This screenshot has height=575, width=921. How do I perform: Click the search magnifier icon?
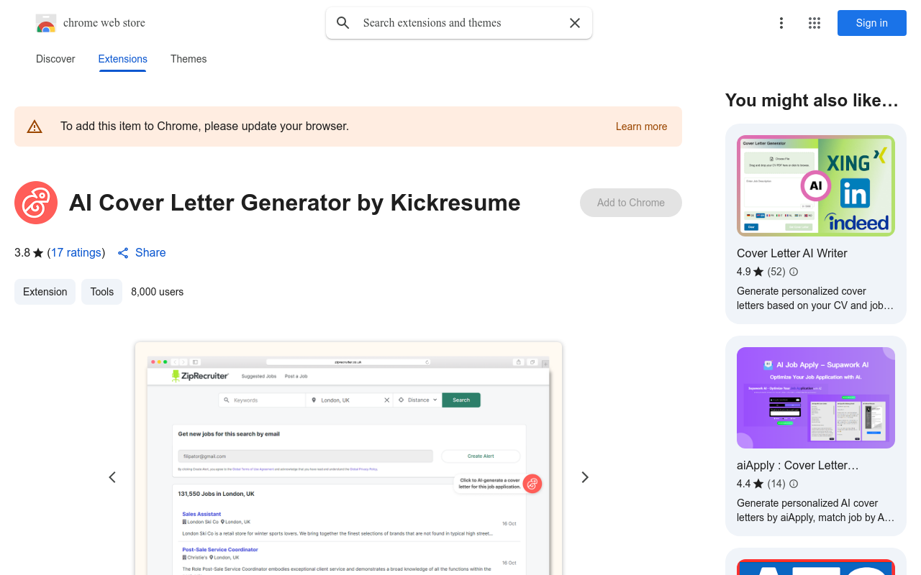coord(343,23)
